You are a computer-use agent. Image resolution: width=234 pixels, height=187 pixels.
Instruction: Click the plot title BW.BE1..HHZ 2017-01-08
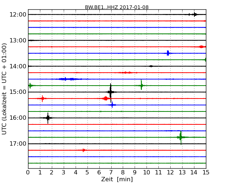pos(117,7)
